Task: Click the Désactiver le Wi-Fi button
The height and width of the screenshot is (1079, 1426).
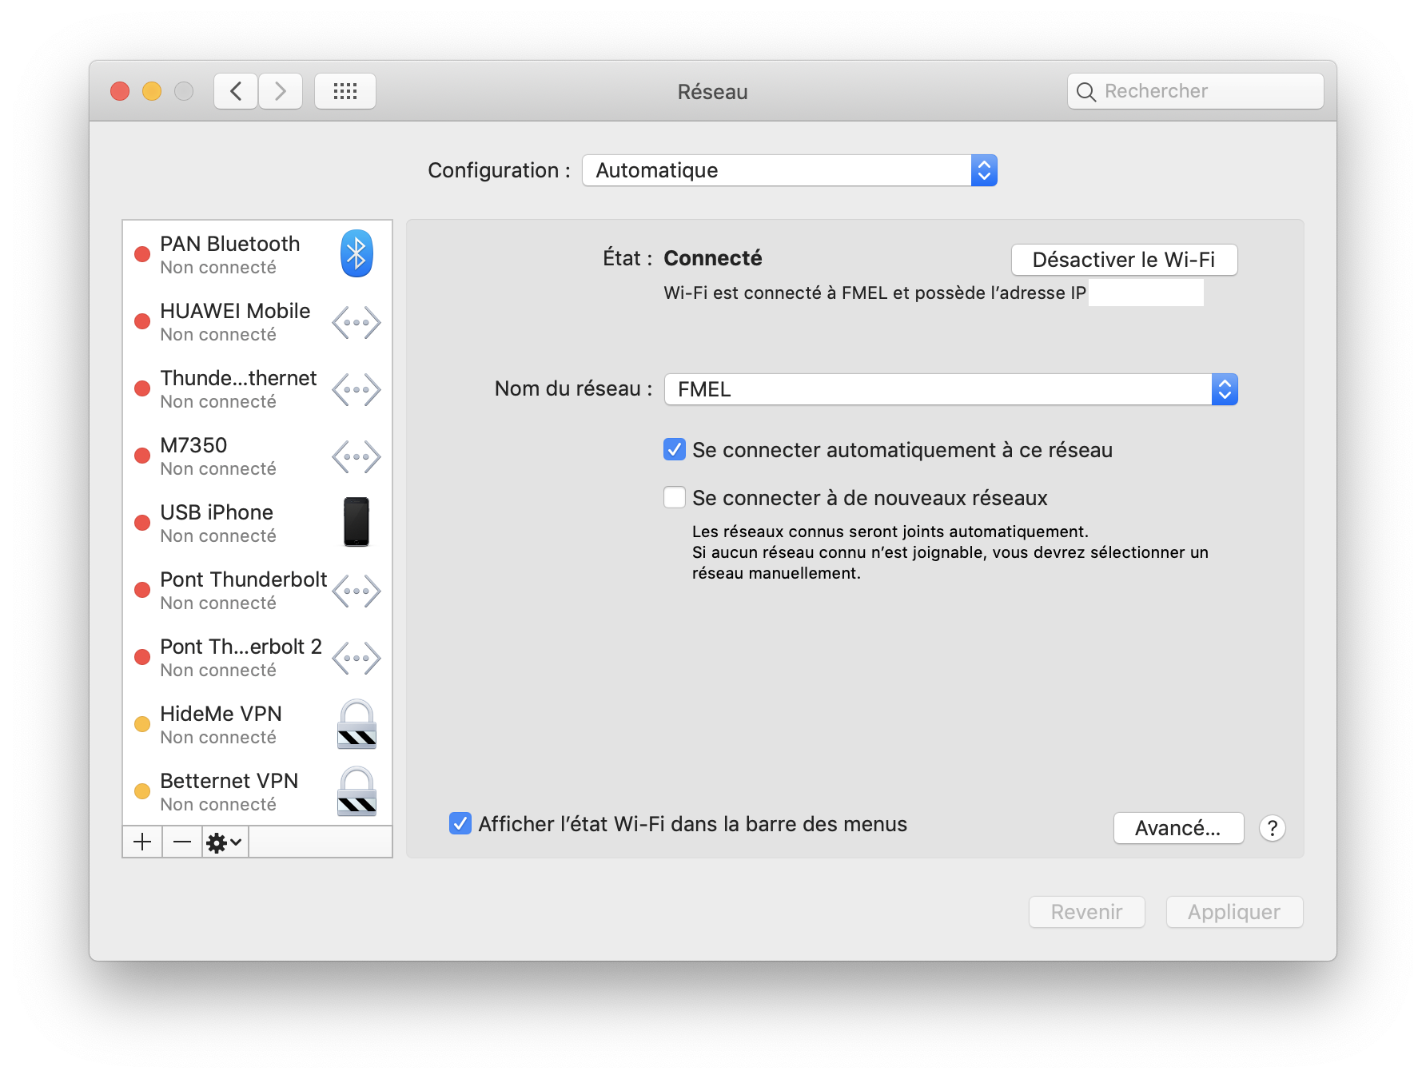Action: tap(1124, 260)
